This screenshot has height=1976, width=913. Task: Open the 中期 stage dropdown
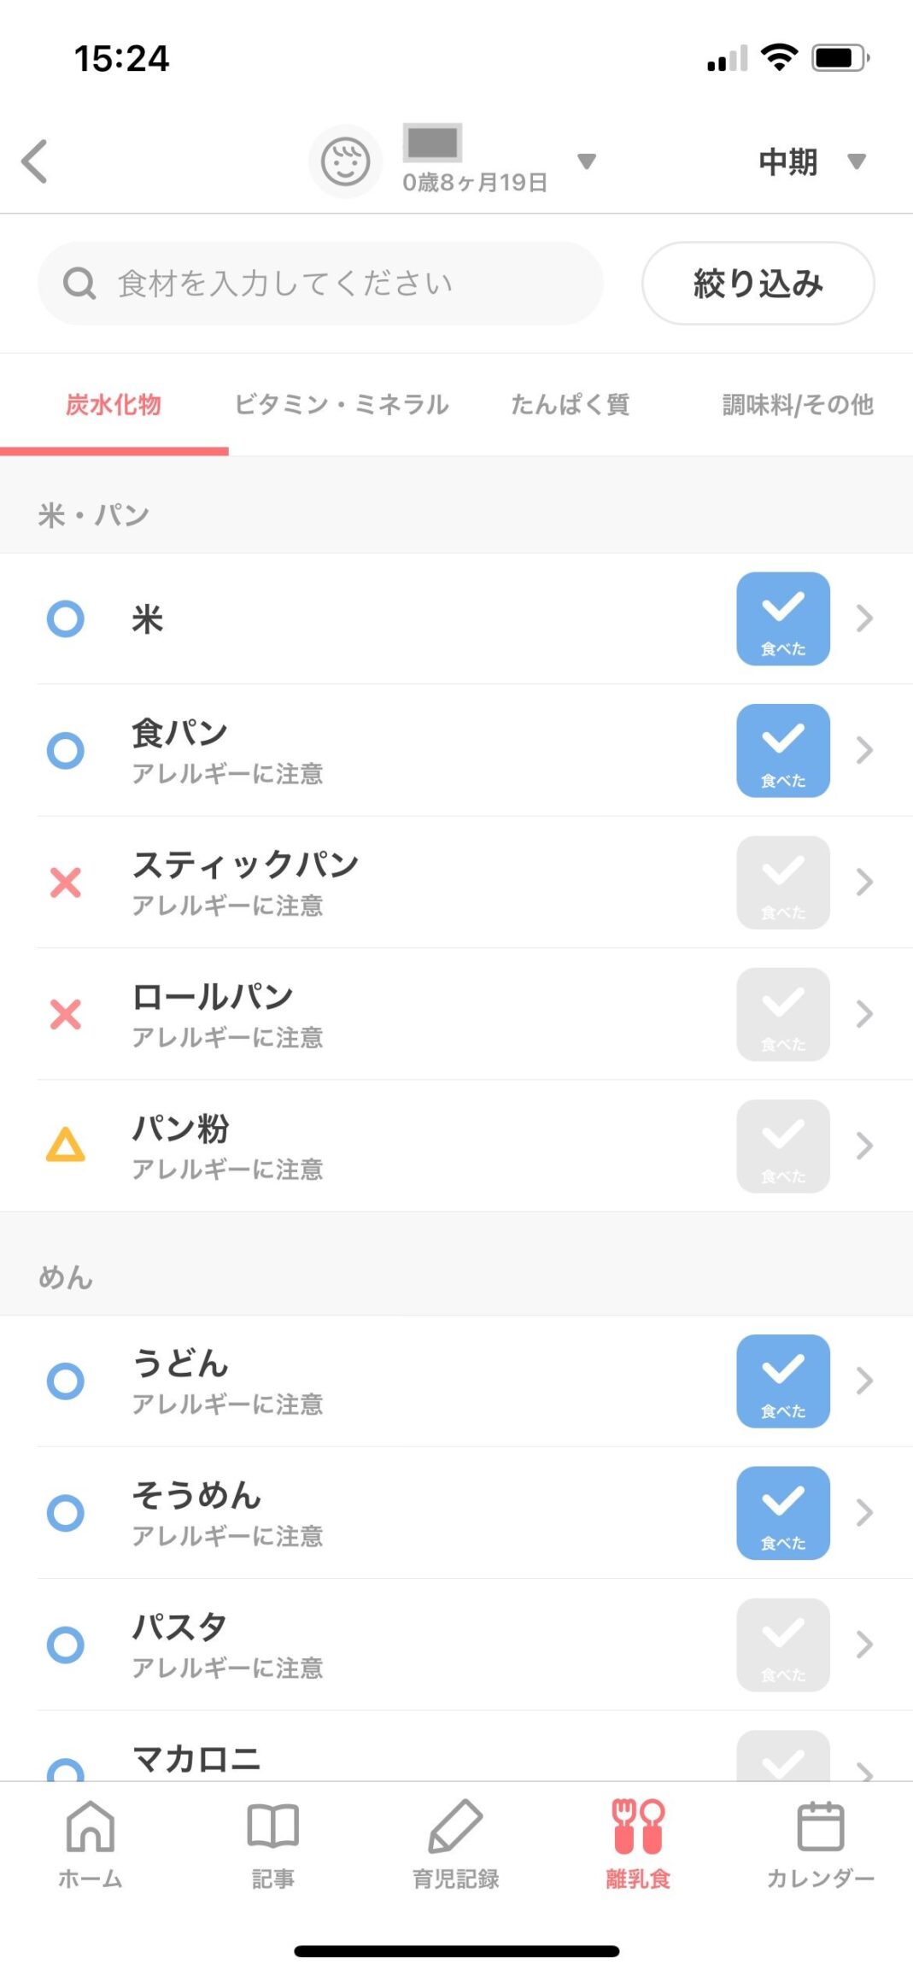click(x=811, y=161)
